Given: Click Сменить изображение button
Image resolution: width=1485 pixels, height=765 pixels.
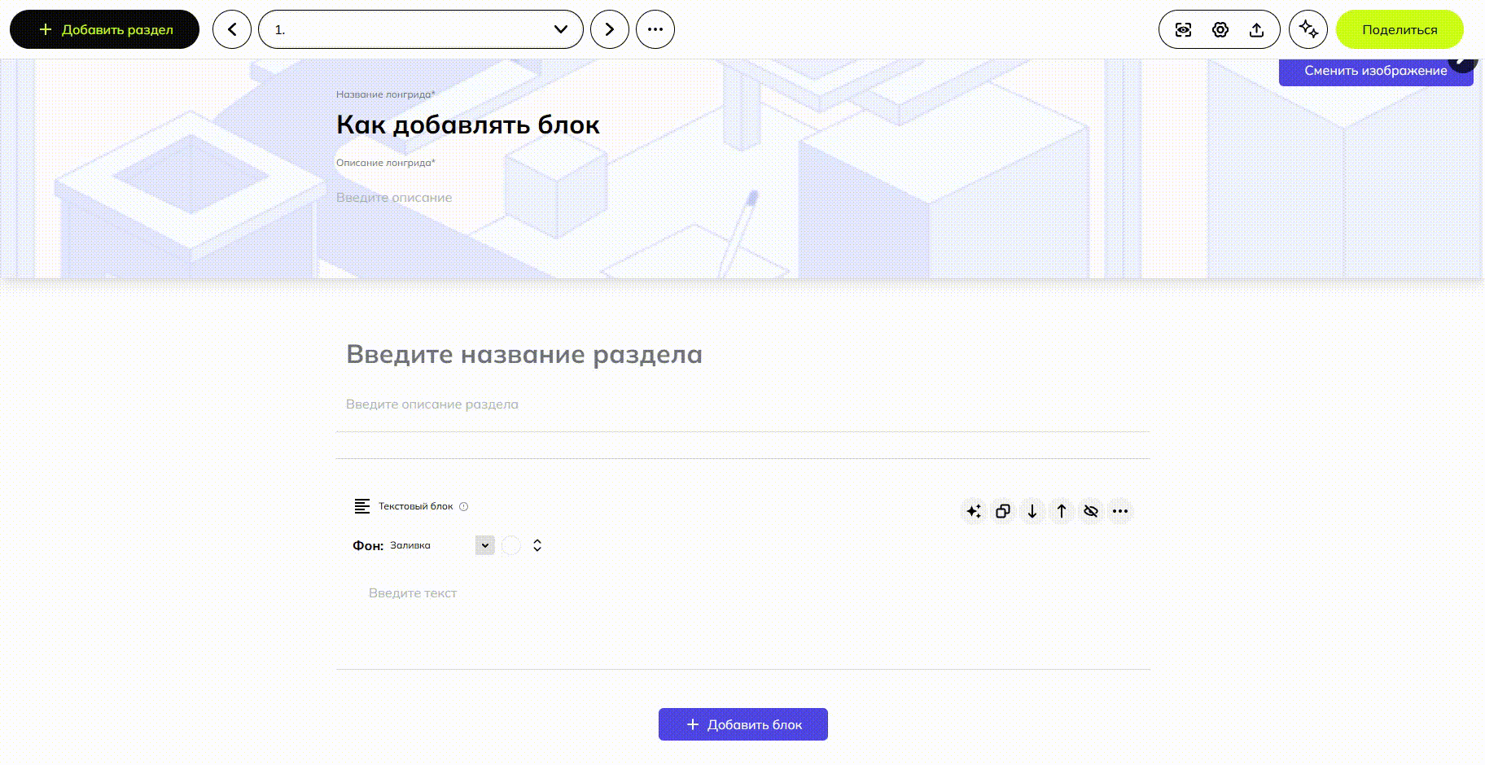Looking at the screenshot, I should (x=1376, y=71).
